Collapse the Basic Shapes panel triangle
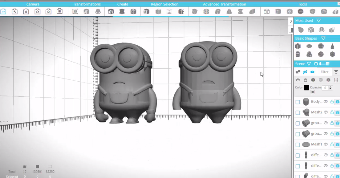340x178 pixels. (323, 38)
